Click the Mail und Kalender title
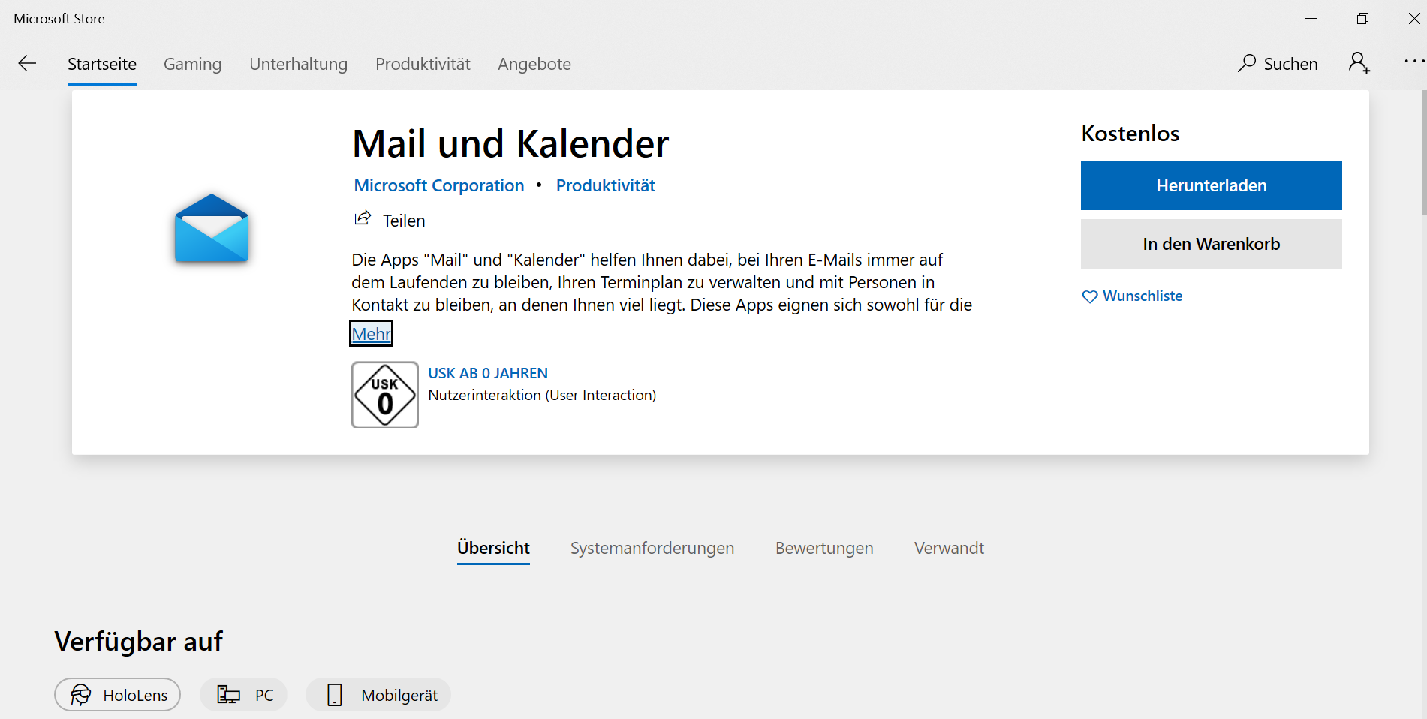The height and width of the screenshot is (719, 1427). coord(510,143)
